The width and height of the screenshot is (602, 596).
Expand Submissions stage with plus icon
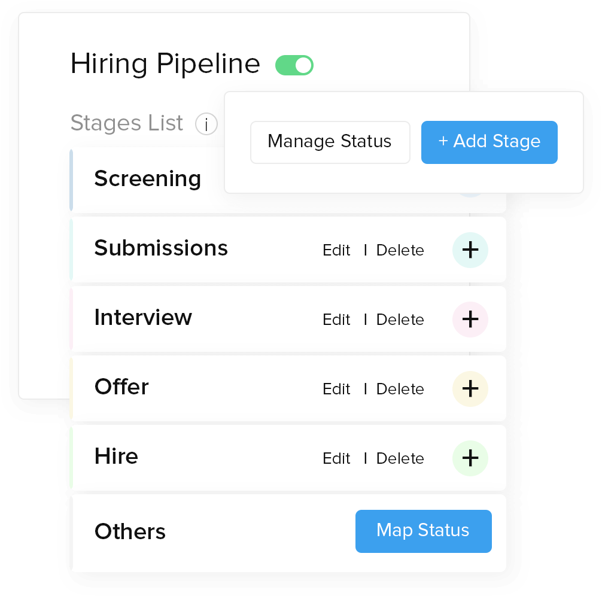pos(470,250)
